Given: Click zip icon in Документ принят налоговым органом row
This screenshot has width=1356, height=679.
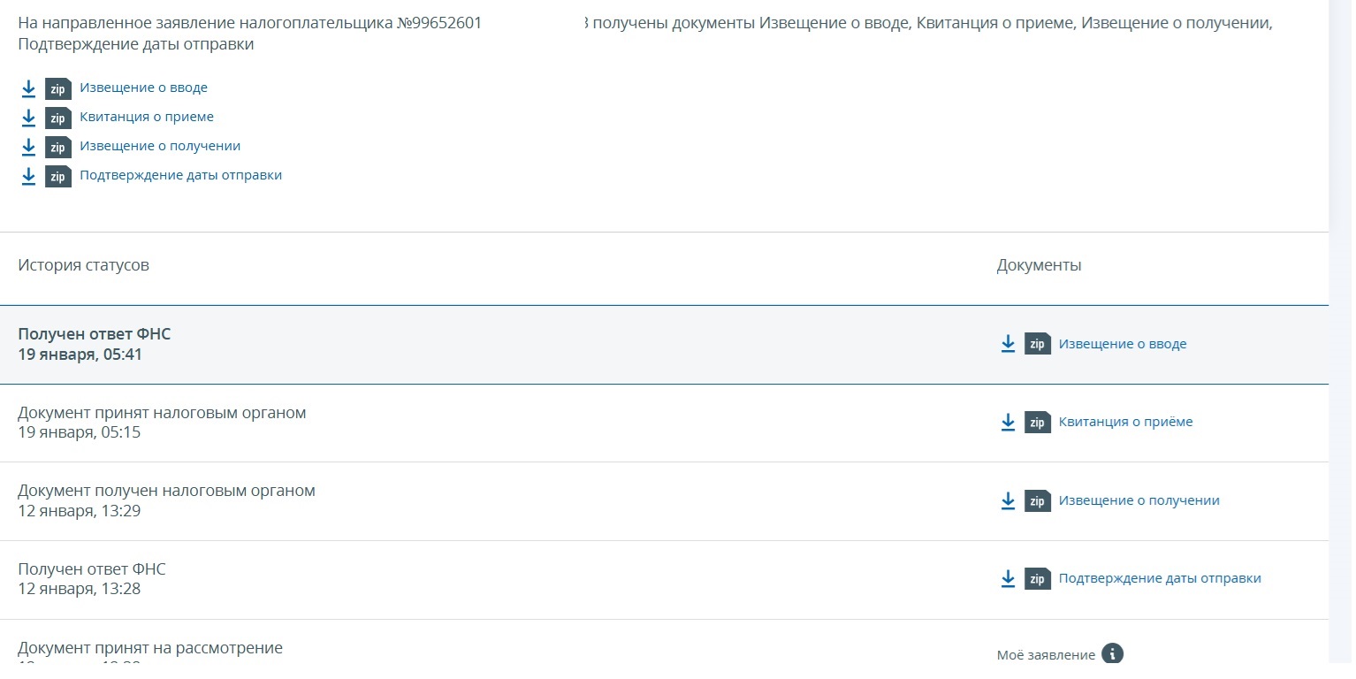Looking at the screenshot, I should click(1037, 423).
